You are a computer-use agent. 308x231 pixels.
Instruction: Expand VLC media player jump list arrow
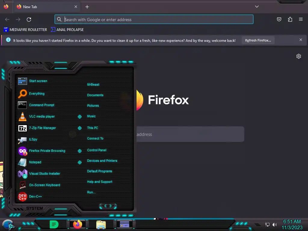(x=80, y=117)
